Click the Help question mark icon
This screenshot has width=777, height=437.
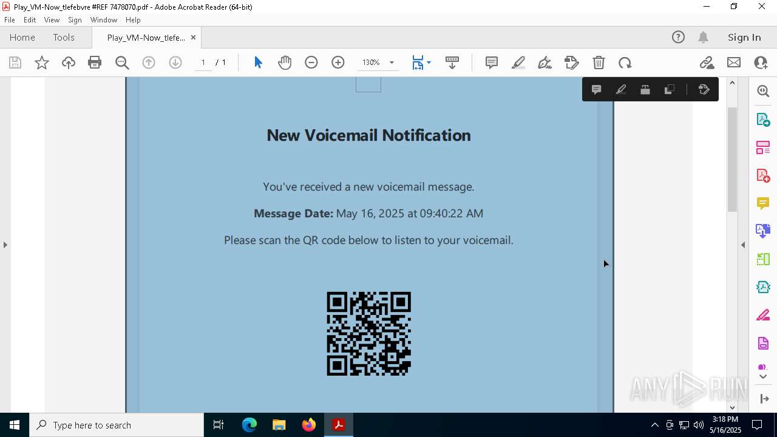pyautogui.click(x=678, y=38)
